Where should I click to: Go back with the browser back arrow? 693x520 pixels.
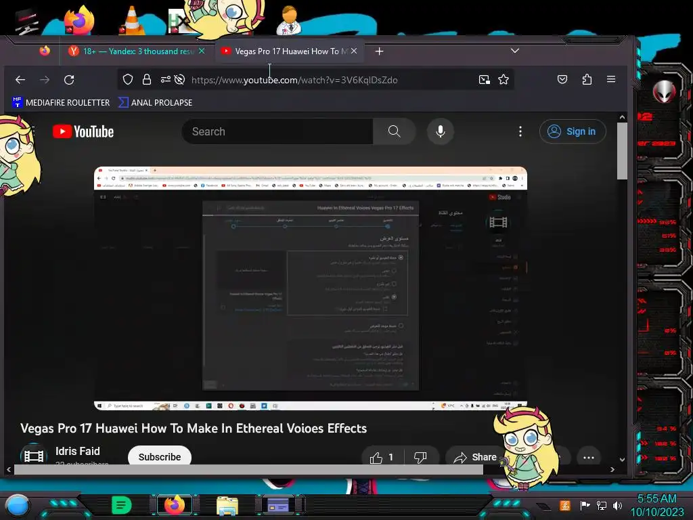pyautogui.click(x=20, y=80)
